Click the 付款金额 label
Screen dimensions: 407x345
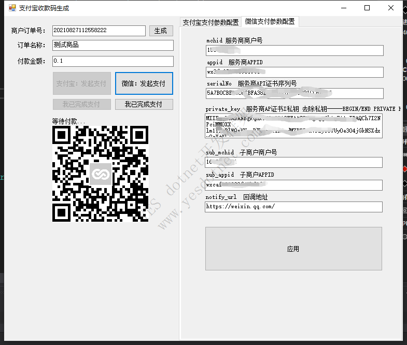tap(31, 61)
